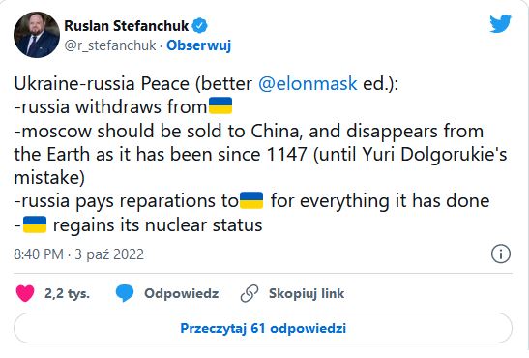Click the tweet text mentioning Yuri Dolgorukie
Screen dimensions: 529x358
pos(260,154)
